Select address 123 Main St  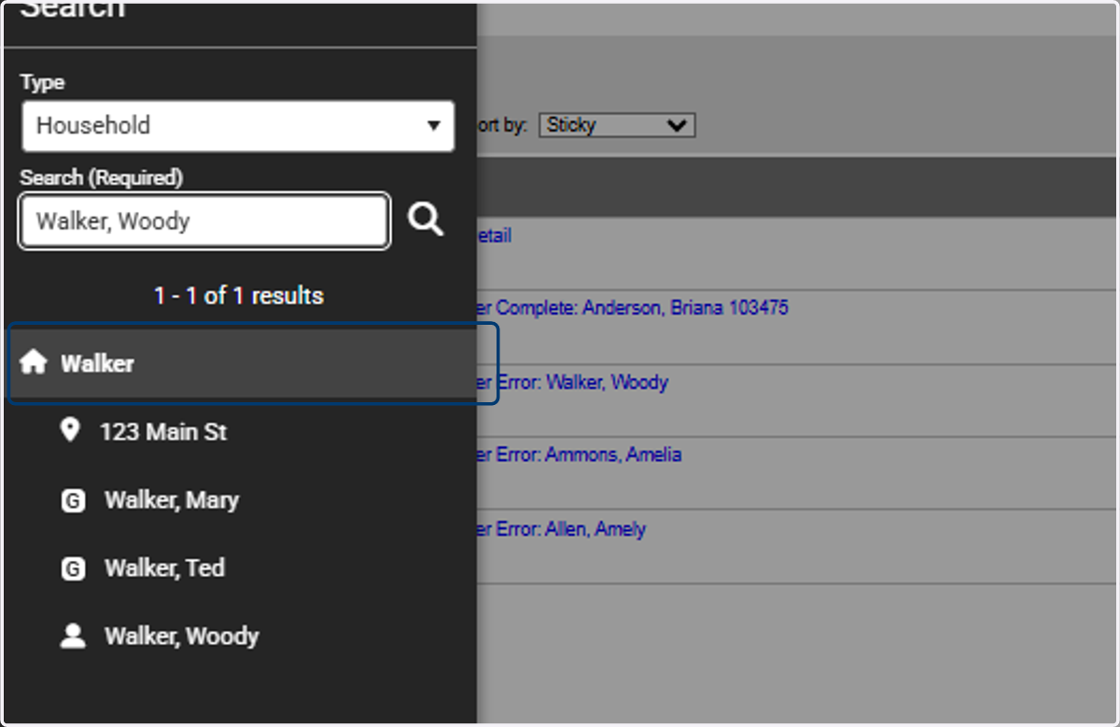click(163, 432)
